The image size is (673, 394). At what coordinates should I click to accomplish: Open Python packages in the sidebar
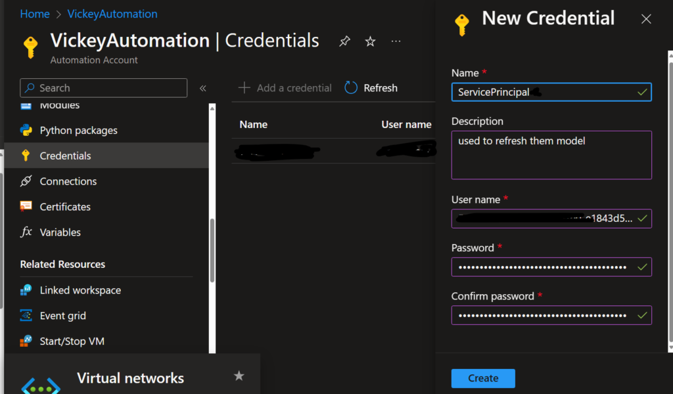coord(79,130)
